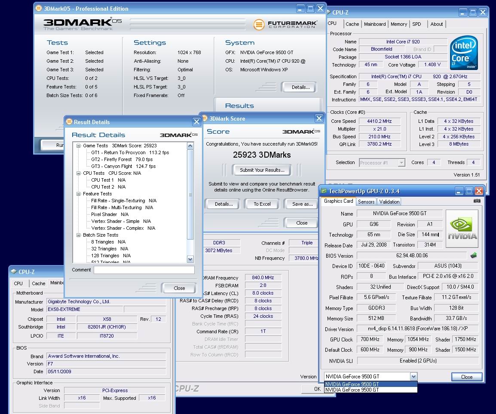Click Details button in 3DMark Score dialog
The height and width of the screenshot is (414, 496).
click(x=224, y=204)
